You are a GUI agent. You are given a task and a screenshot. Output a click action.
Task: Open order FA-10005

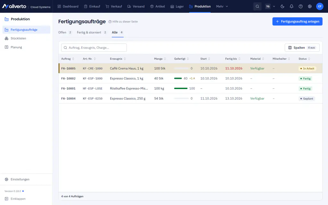[69, 69]
